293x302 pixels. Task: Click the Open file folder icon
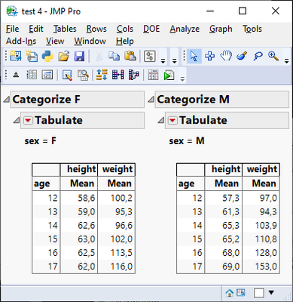click(63, 56)
